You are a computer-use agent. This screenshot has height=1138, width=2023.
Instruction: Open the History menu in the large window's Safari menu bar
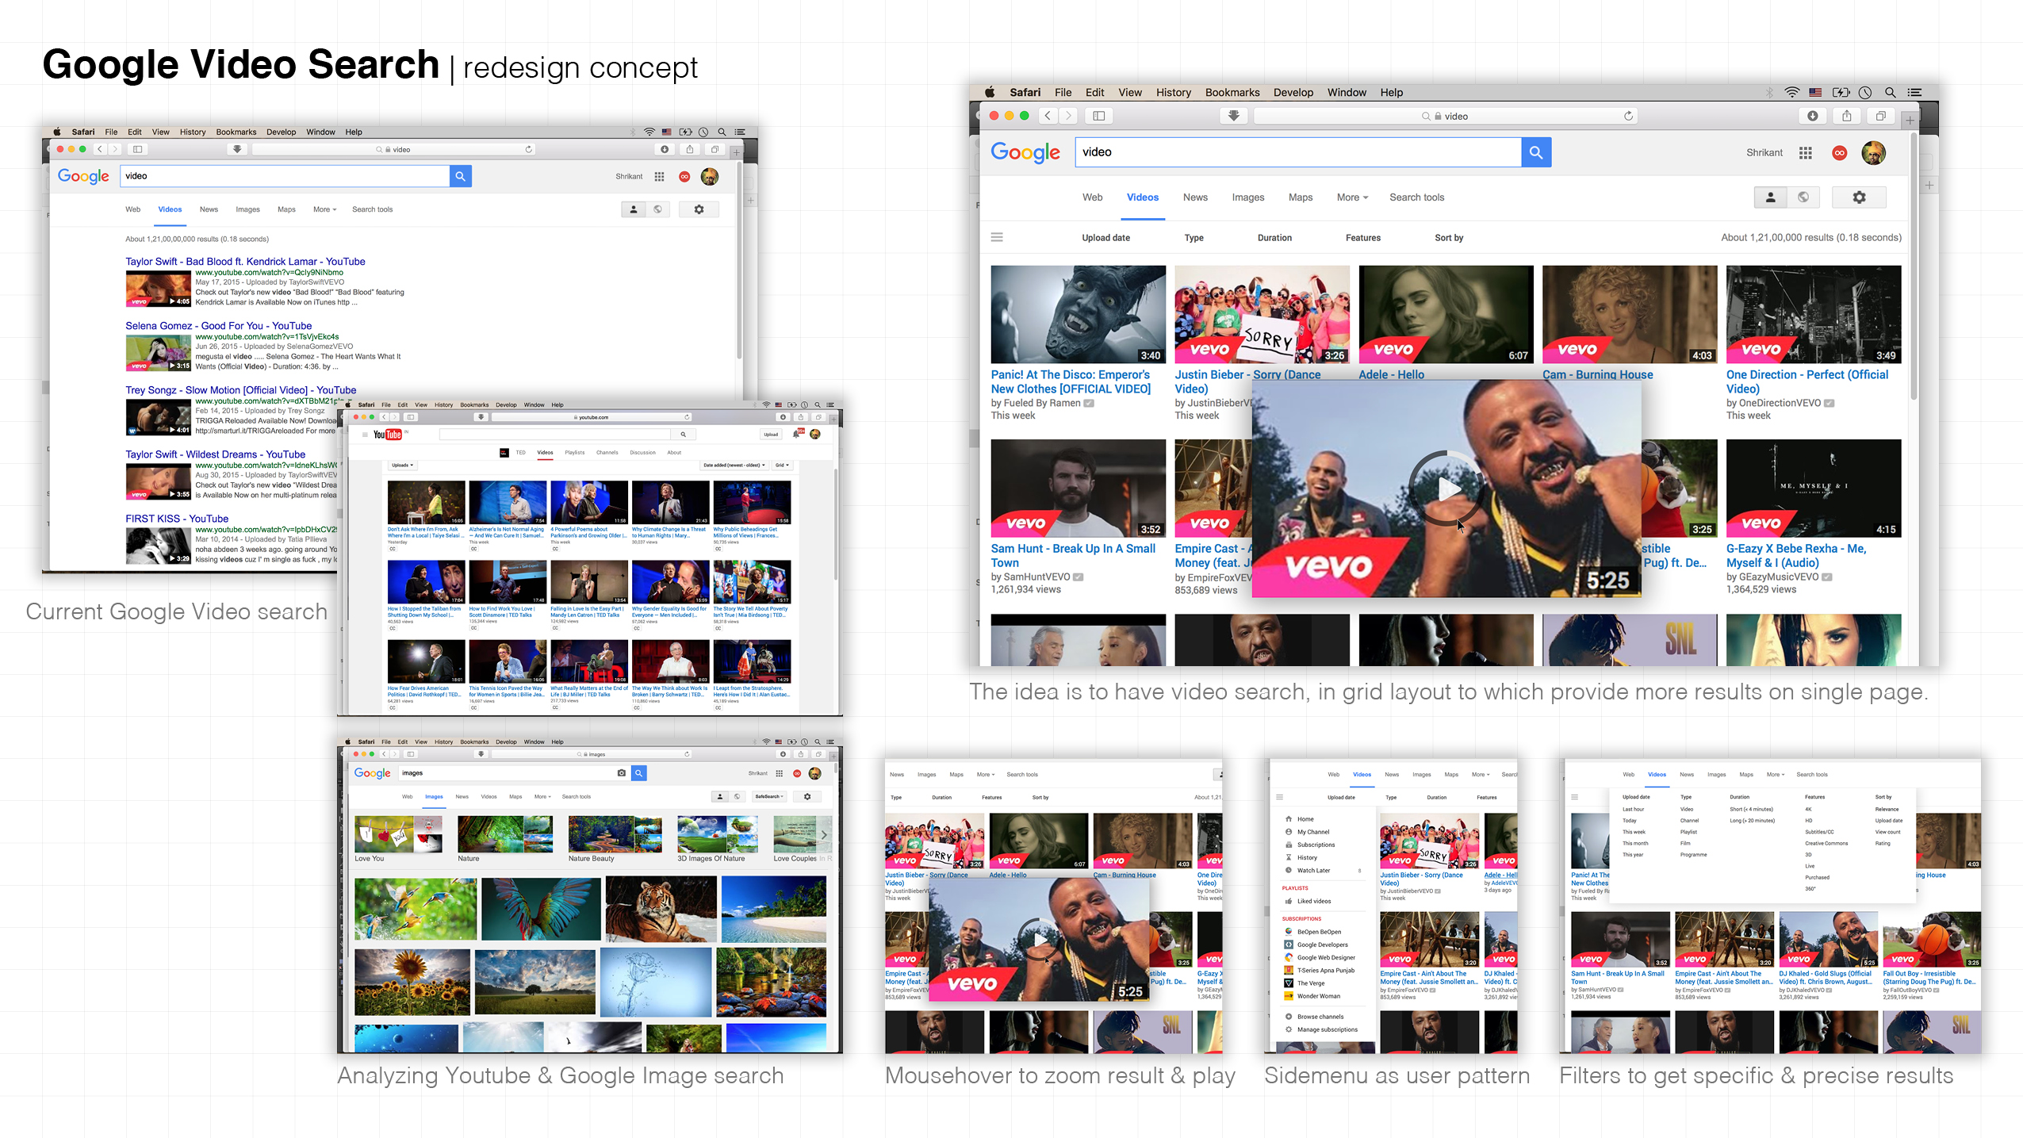click(1173, 93)
